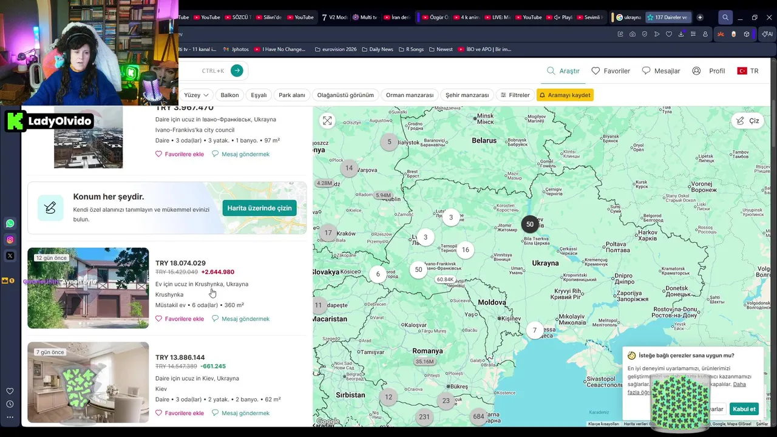The height and width of the screenshot is (437, 777).
Task: Click the easy-setup sliders icon in address bar
Action: coord(693,34)
